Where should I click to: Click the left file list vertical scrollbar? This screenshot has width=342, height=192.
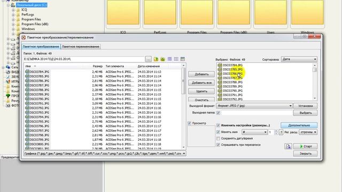183,107
